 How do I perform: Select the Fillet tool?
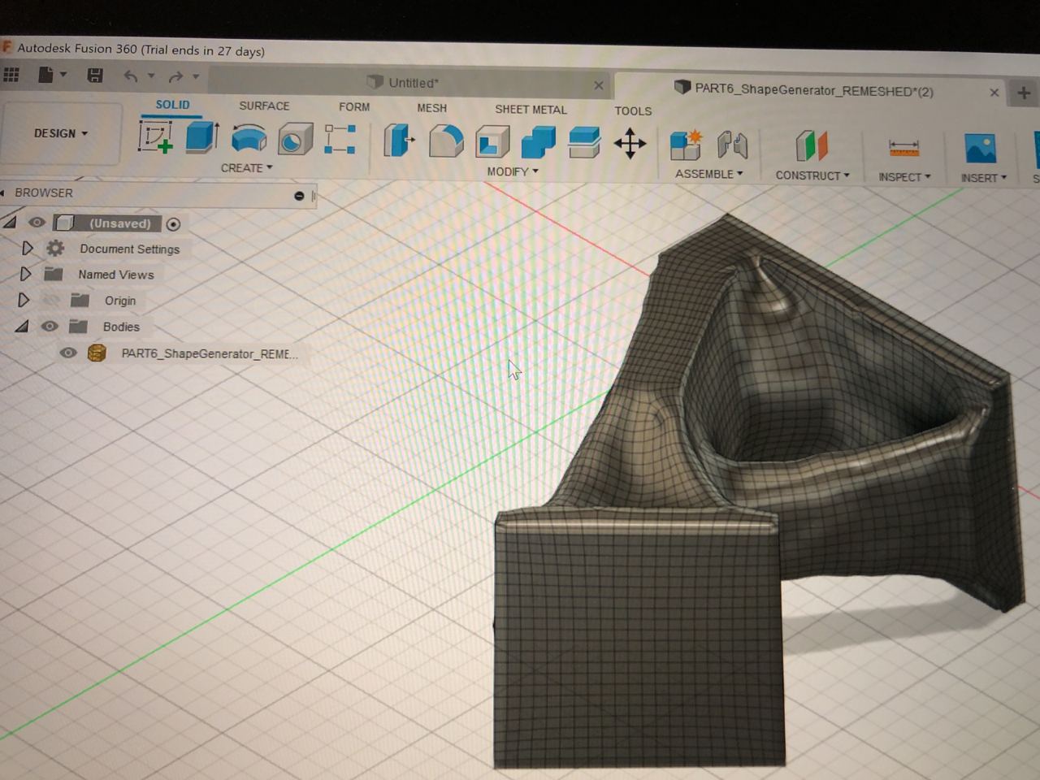coord(445,141)
